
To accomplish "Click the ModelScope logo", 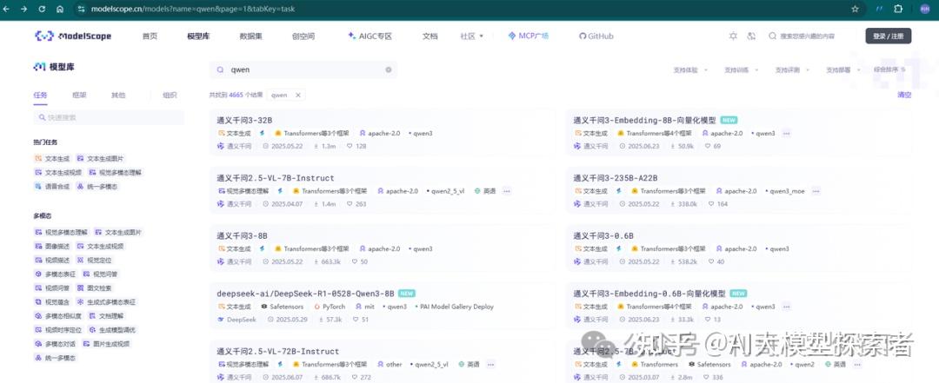I will 73,36.
